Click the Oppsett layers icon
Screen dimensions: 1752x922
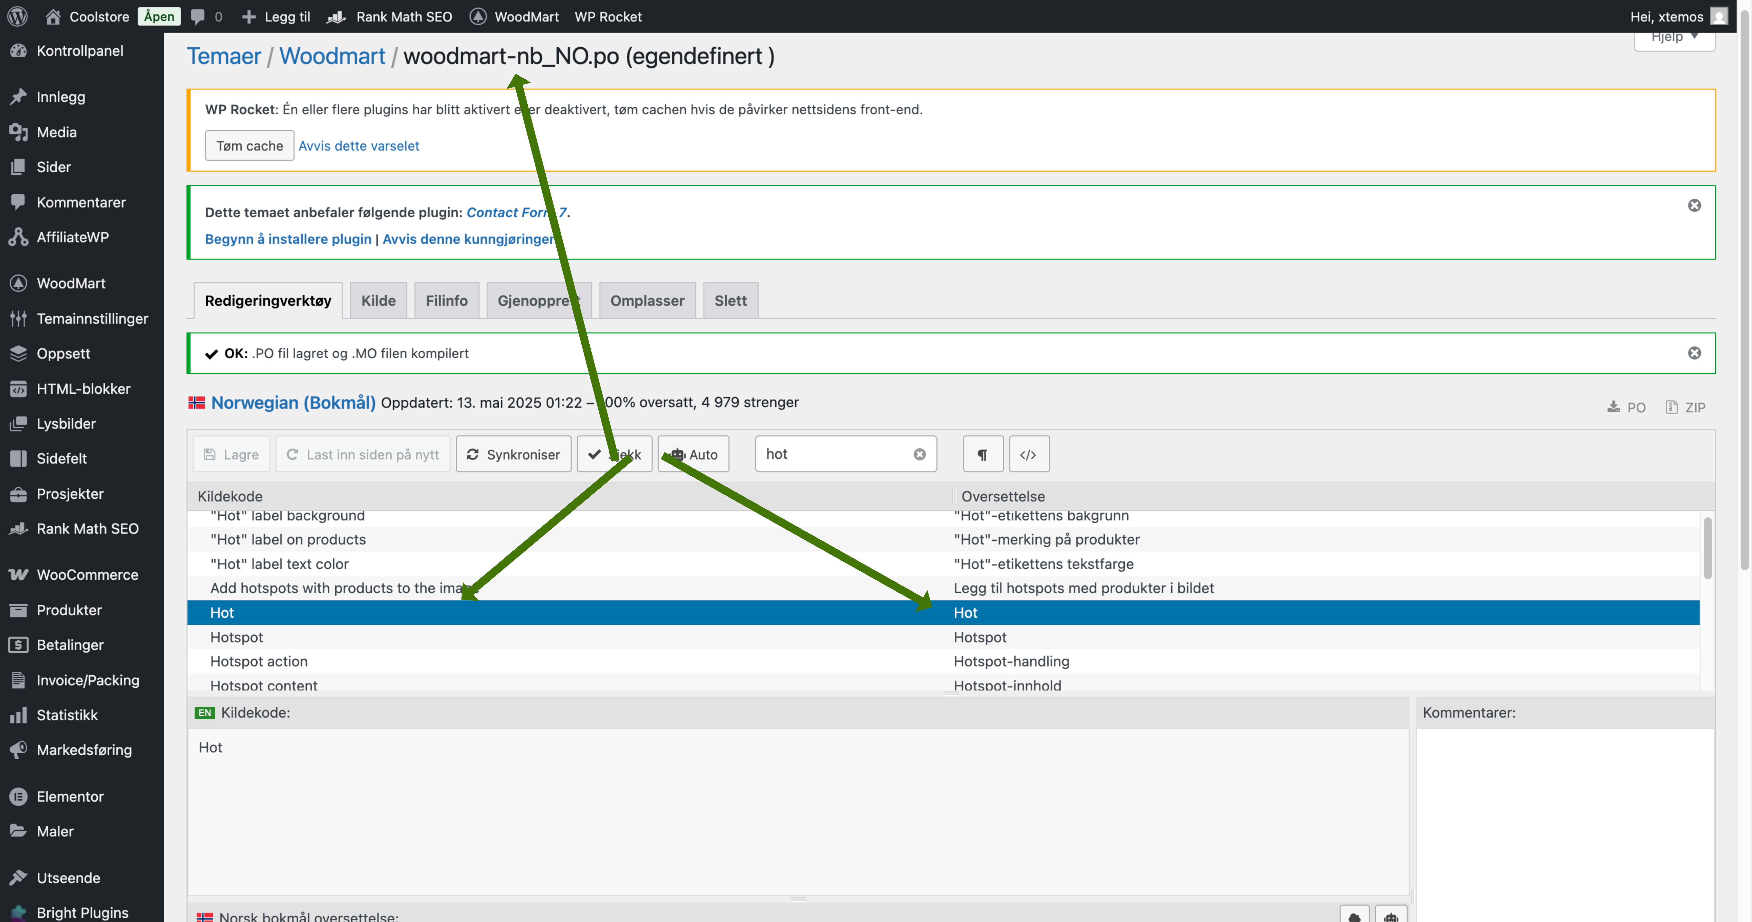(x=18, y=354)
